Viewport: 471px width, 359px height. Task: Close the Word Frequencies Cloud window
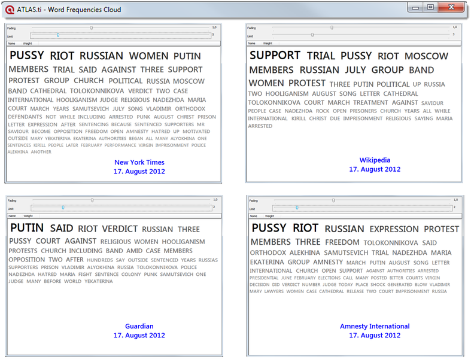coord(451,8)
